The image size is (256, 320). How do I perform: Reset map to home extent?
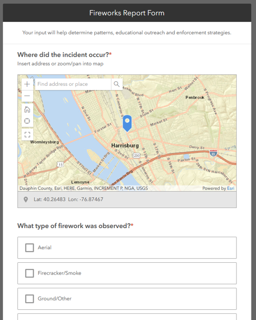(x=27, y=109)
